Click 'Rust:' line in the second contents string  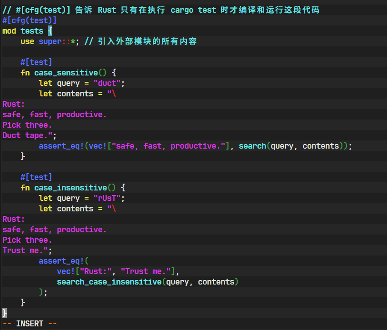pyautogui.click(x=14, y=219)
